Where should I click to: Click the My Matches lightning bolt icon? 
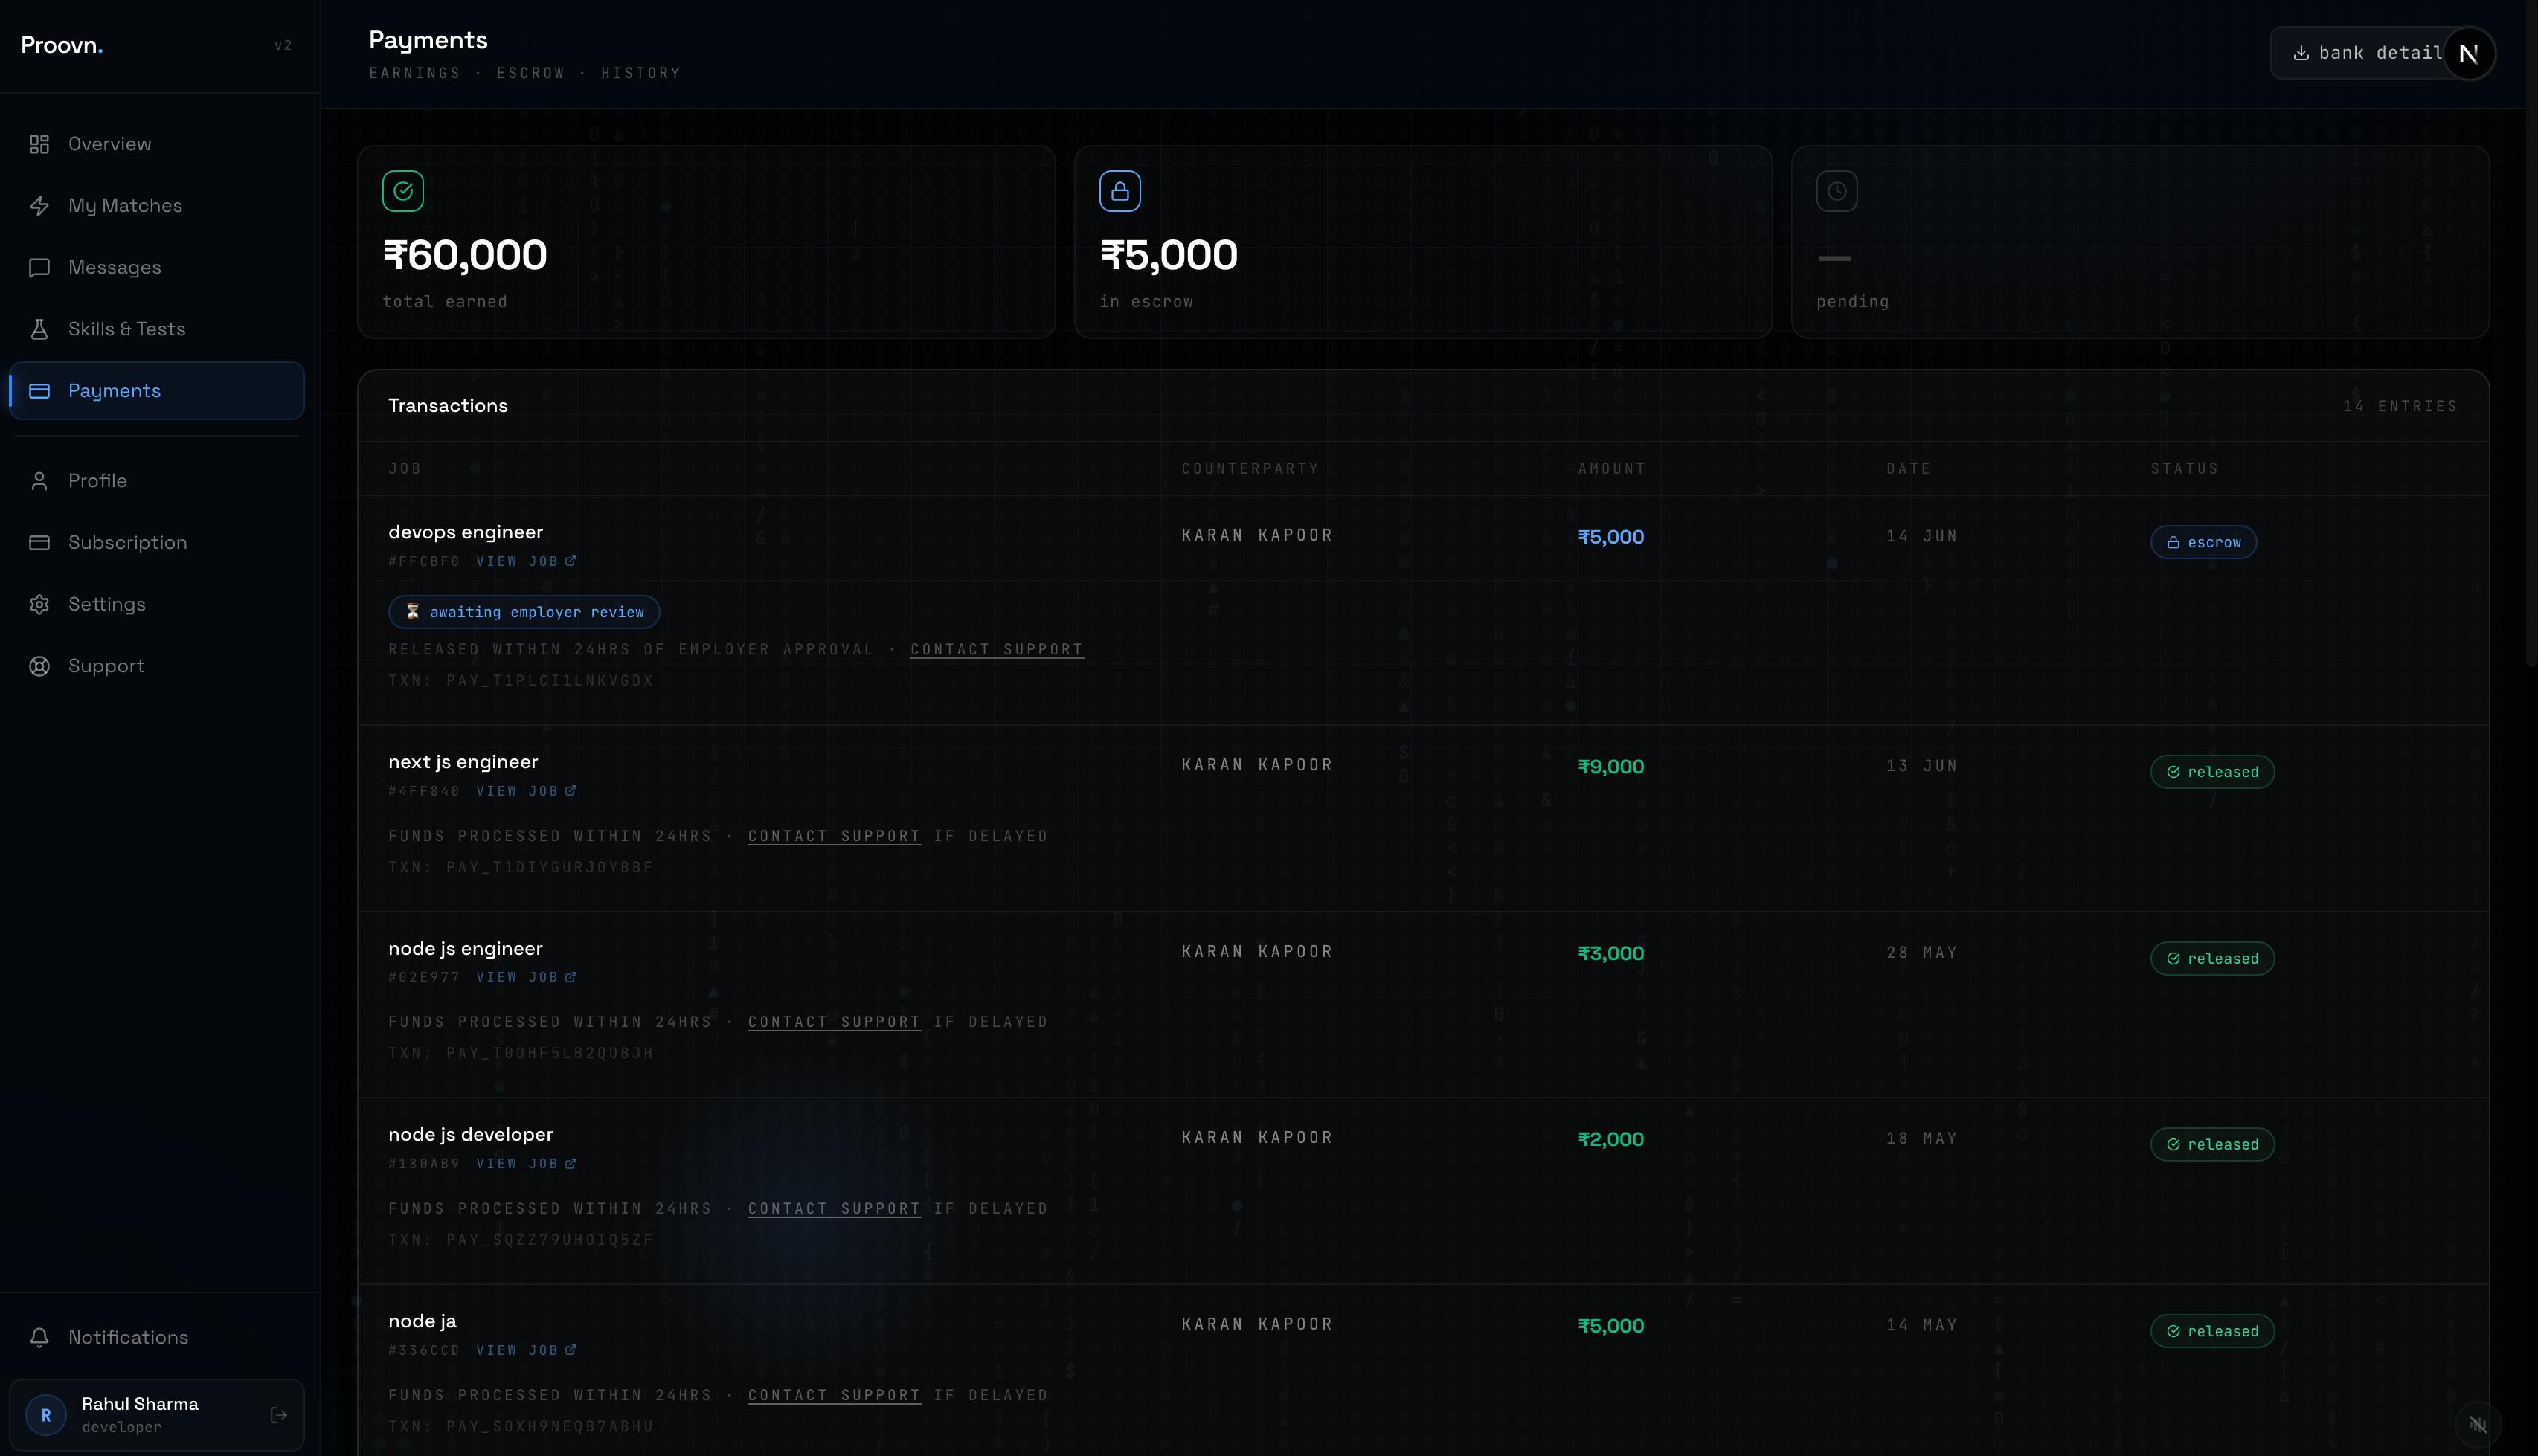[39, 206]
